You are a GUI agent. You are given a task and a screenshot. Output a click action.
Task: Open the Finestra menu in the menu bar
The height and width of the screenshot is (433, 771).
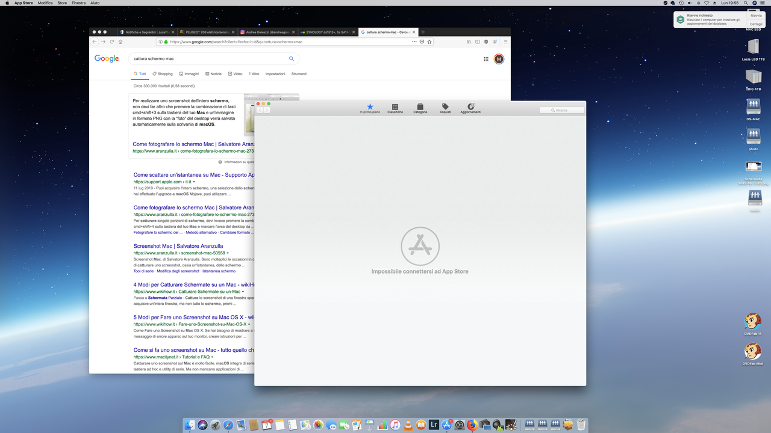pos(78,3)
